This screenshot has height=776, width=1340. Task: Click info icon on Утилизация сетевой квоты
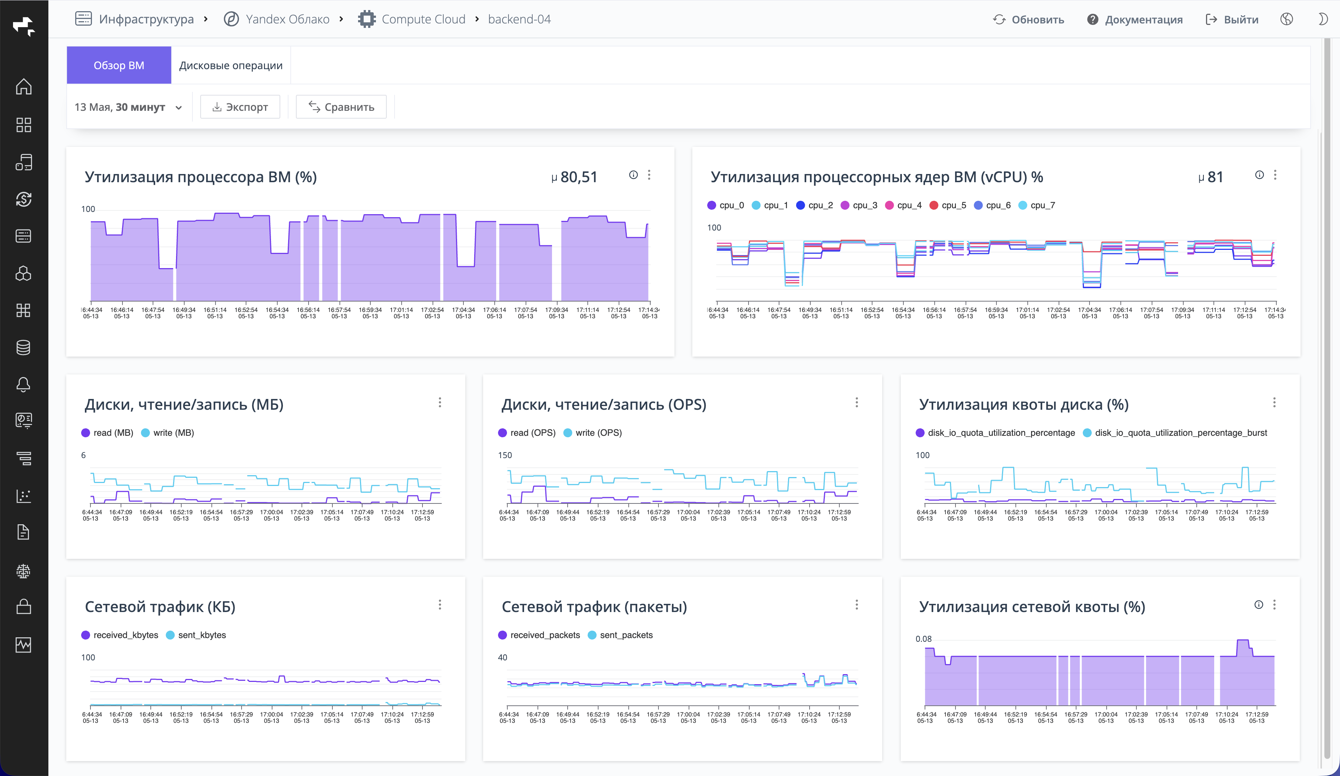[1258, 605]
